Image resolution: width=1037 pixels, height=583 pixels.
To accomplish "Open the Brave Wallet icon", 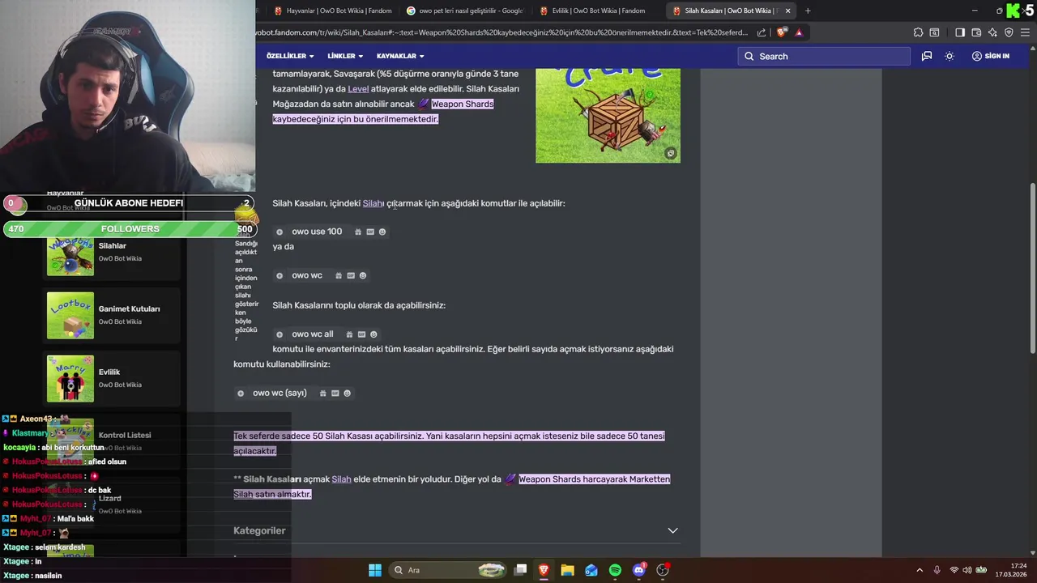I will [976, 32].
